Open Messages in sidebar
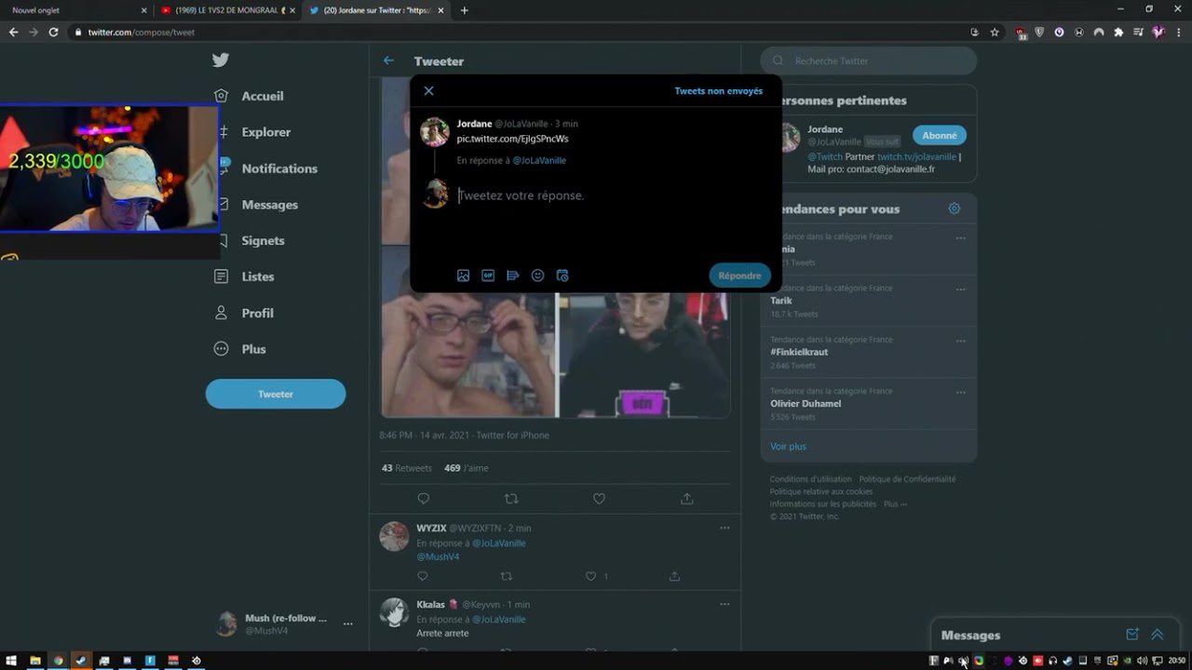 point(256,205)
